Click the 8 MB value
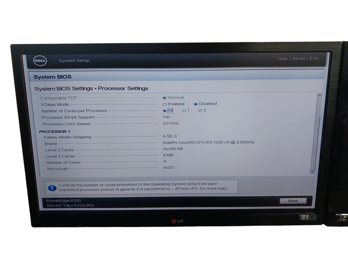 pos(168,155)
